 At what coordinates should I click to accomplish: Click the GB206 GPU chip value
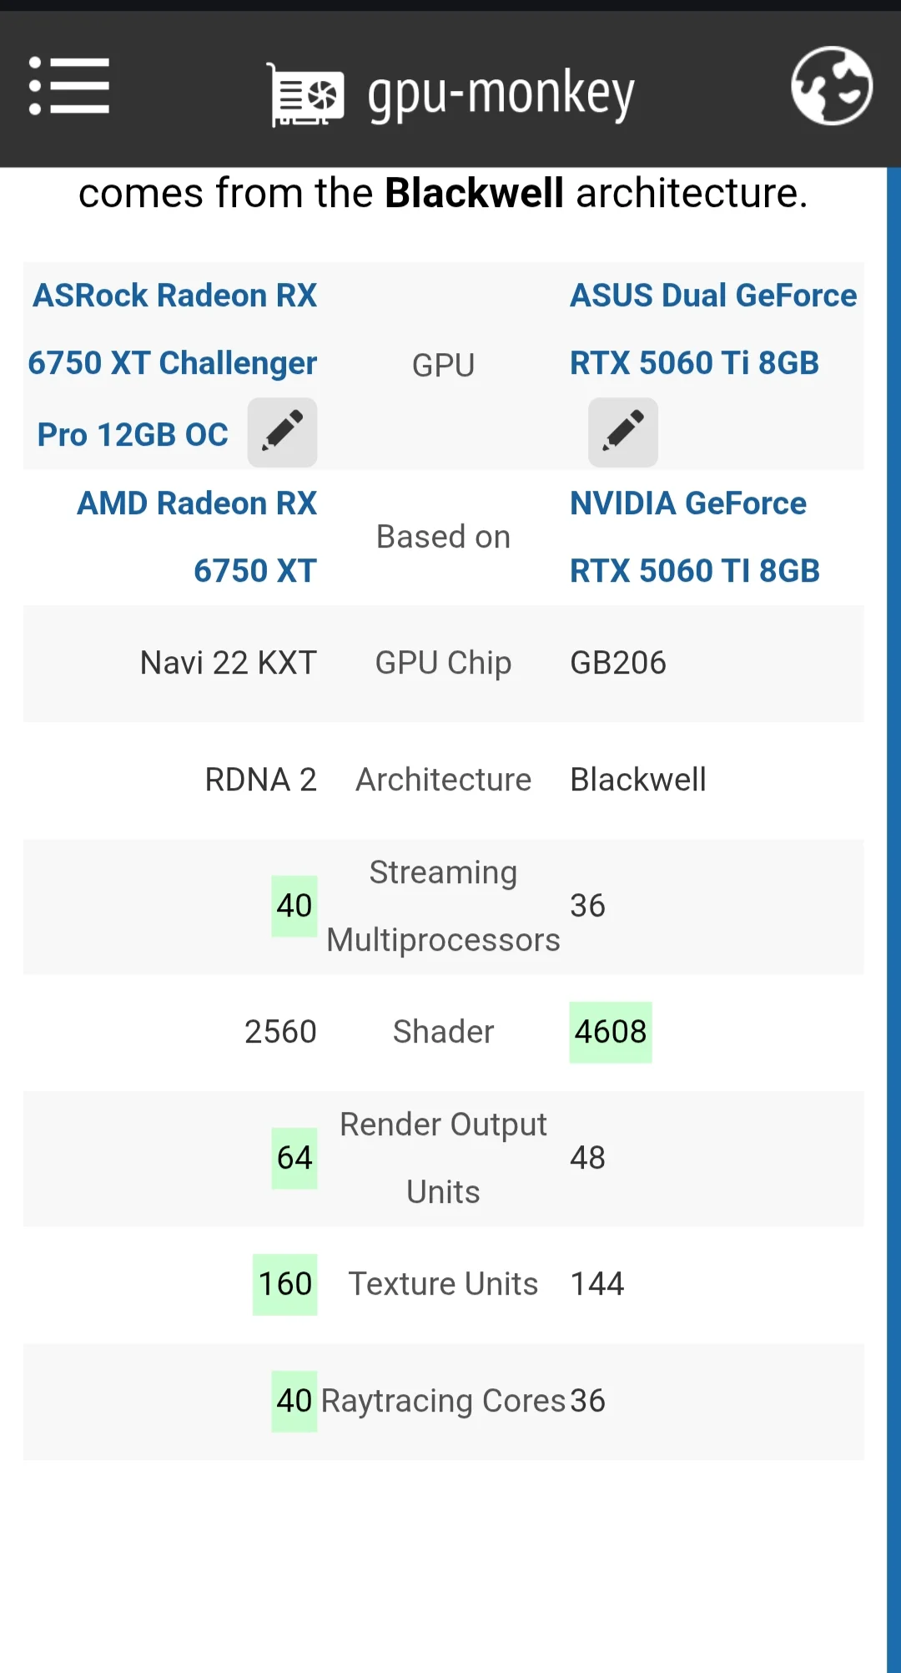[x=618, y=663]
